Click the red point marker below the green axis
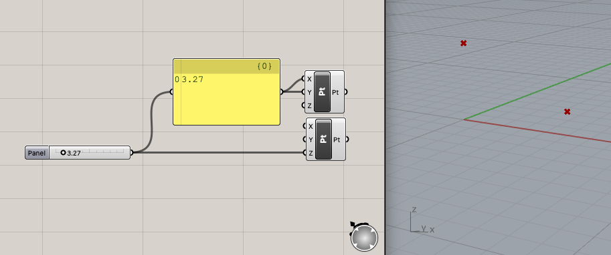This screenshot has height=255, width=611. [x=568, y=112]
